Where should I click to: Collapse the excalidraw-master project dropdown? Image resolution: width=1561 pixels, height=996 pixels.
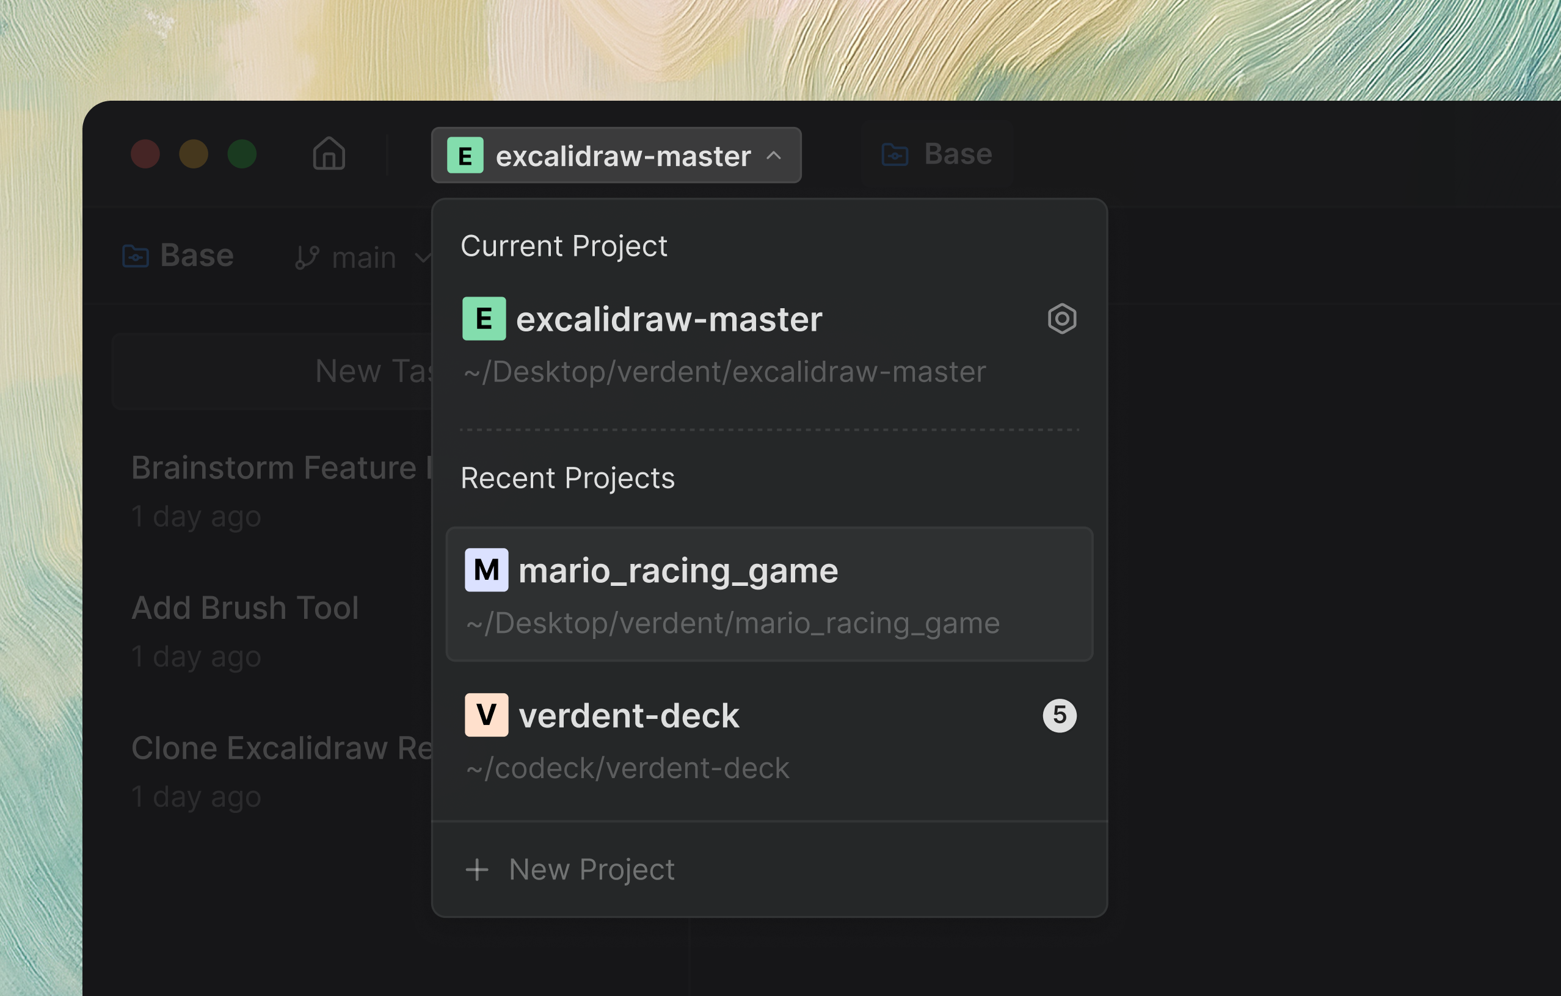[x=616, y=156]
